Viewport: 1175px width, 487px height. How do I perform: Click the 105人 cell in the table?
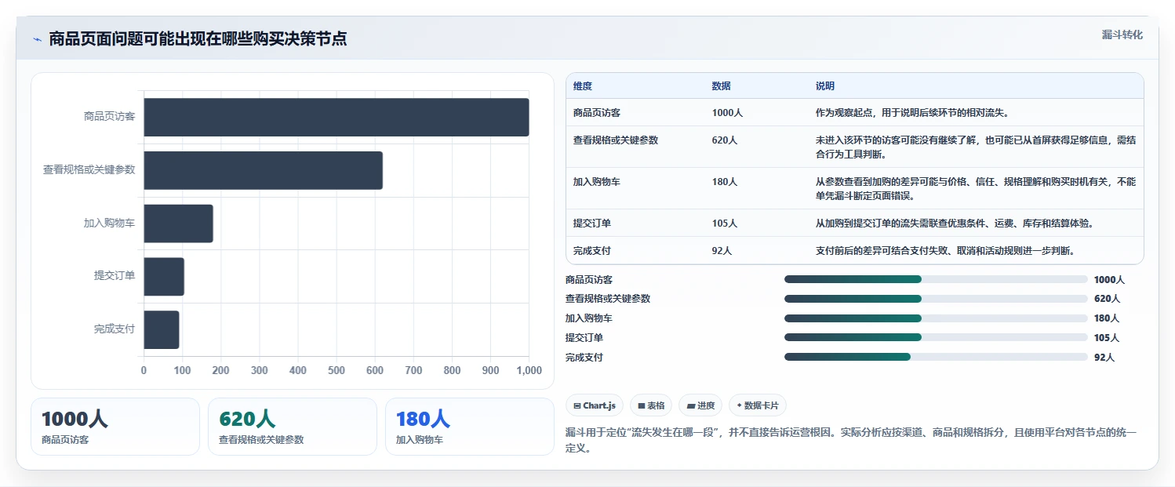pyautogui.click(x=725, y=224)
